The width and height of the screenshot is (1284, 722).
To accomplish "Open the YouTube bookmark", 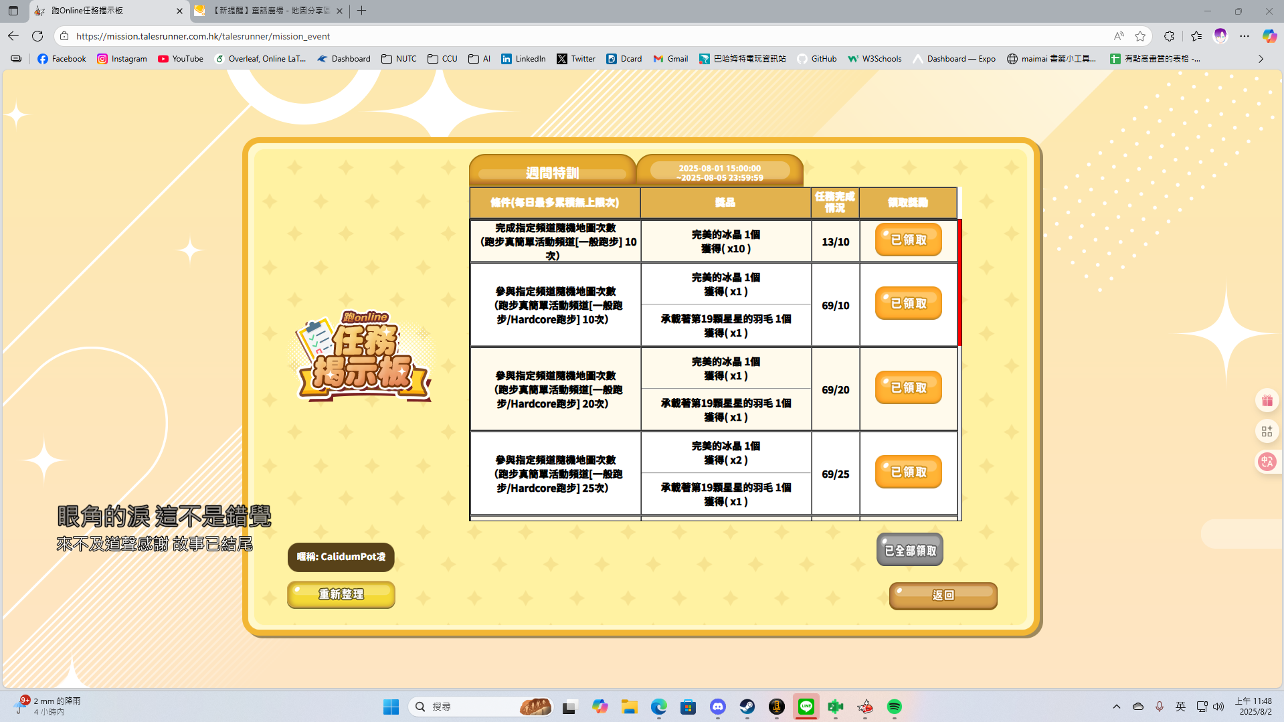I will pyautogui.click(x=180, y=59).
